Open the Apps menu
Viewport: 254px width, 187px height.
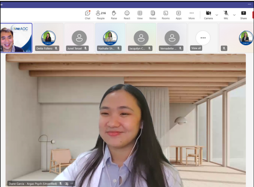(x=178, y=15)
